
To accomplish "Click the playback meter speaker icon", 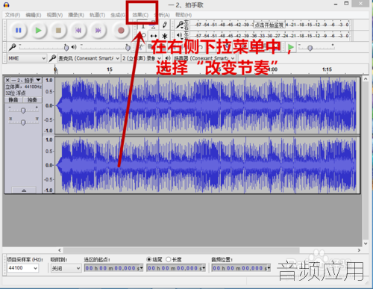I will click(x=180, y=36).
